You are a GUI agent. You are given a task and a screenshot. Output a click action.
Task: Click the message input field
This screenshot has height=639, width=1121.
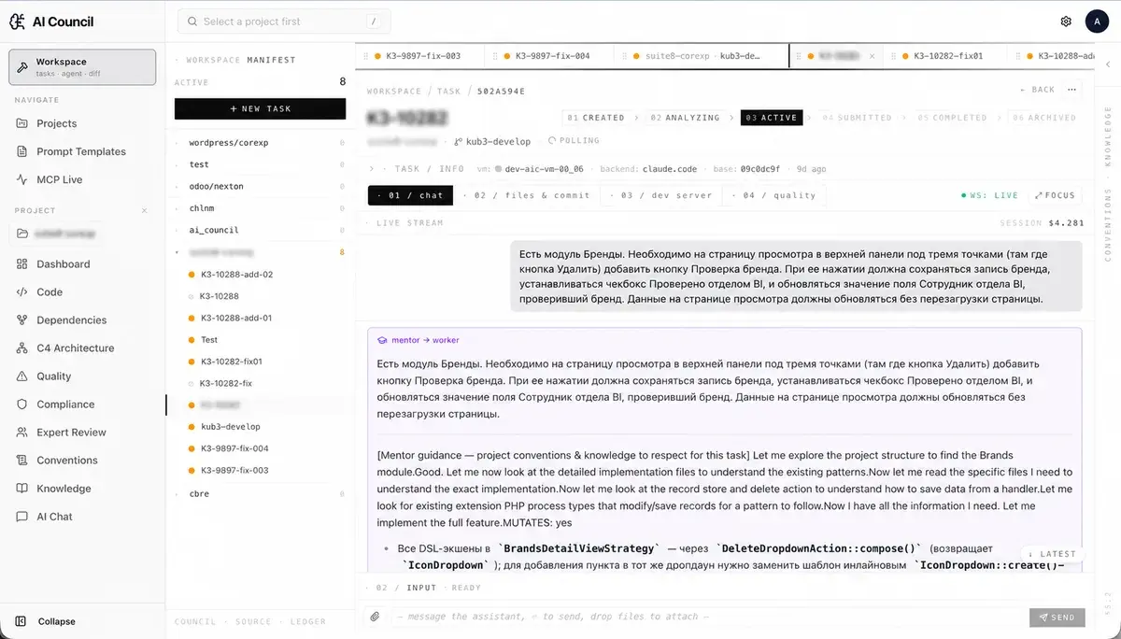pos(705,617)
